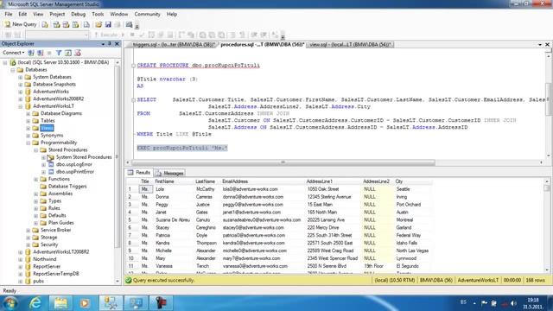Open the Object Explorer window position arrow

103,44
